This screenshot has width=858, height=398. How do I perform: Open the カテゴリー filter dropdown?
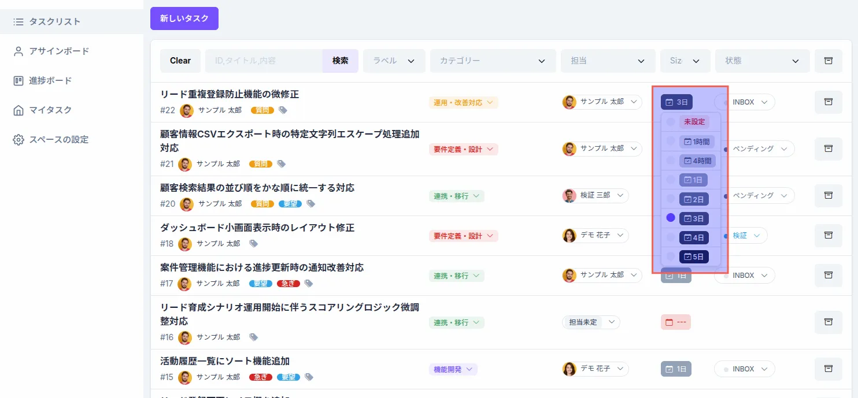[493, 60]
